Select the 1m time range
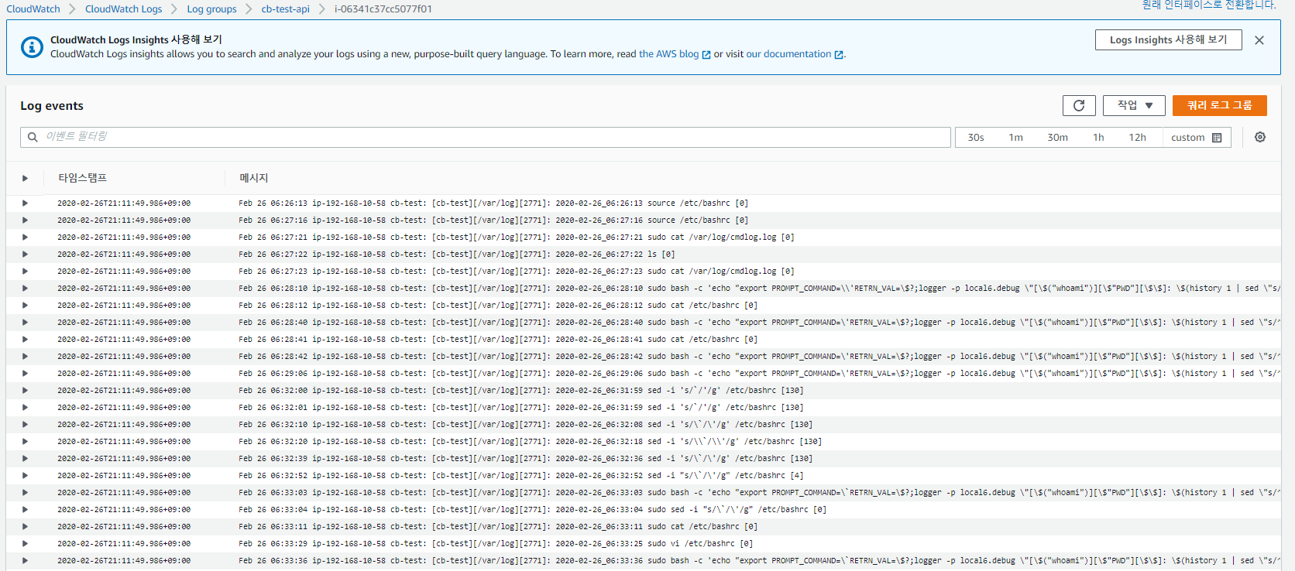The height and width of the screenshot is (571, 1295). [x=1016, y=138]
